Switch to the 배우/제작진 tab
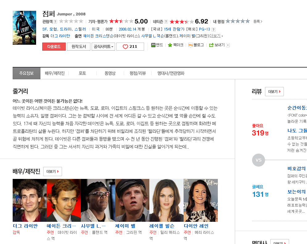 [x=55, y=73]
